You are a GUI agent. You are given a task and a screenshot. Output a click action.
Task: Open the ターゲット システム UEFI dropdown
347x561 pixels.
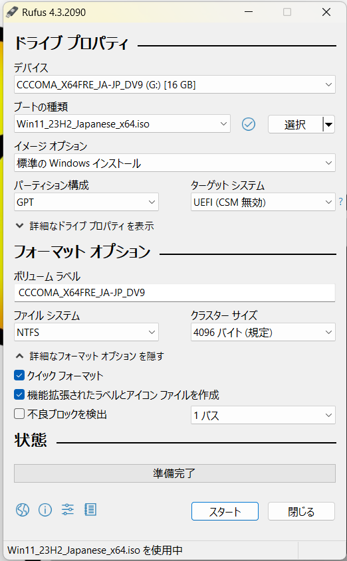tap(263, 202)
